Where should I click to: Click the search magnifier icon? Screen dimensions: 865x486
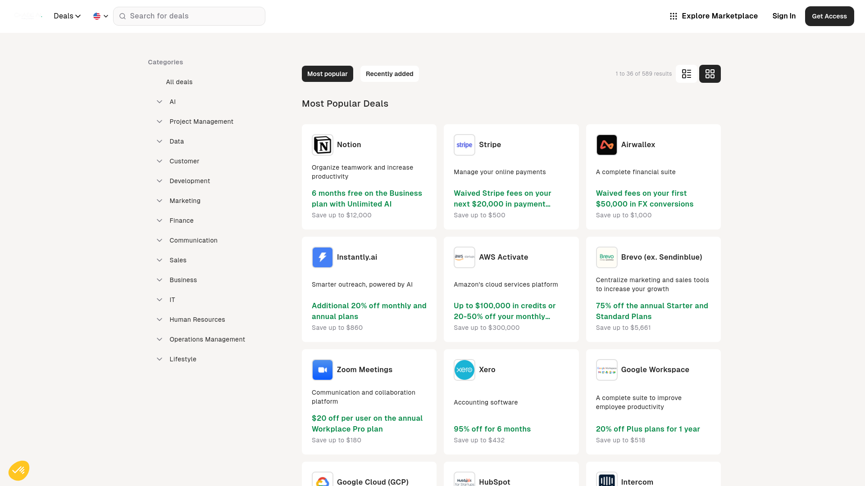pyautogui.click(x=123, y=16)
